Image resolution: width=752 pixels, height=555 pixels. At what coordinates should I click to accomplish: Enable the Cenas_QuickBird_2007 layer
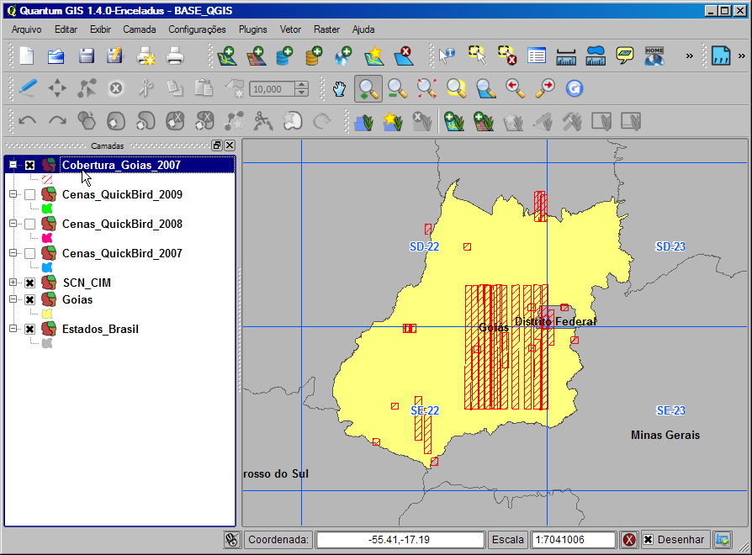[29, 253]
